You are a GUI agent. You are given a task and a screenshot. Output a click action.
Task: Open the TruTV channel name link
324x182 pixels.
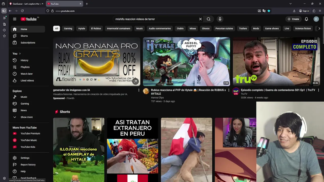point(244,94)
